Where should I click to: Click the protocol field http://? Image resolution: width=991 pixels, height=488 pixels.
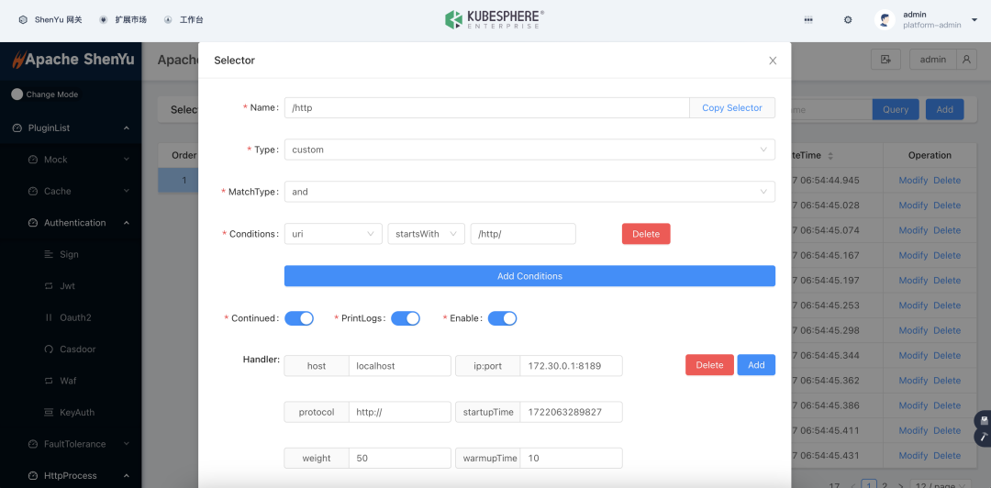pyautogui.click(x=400, y=412)
